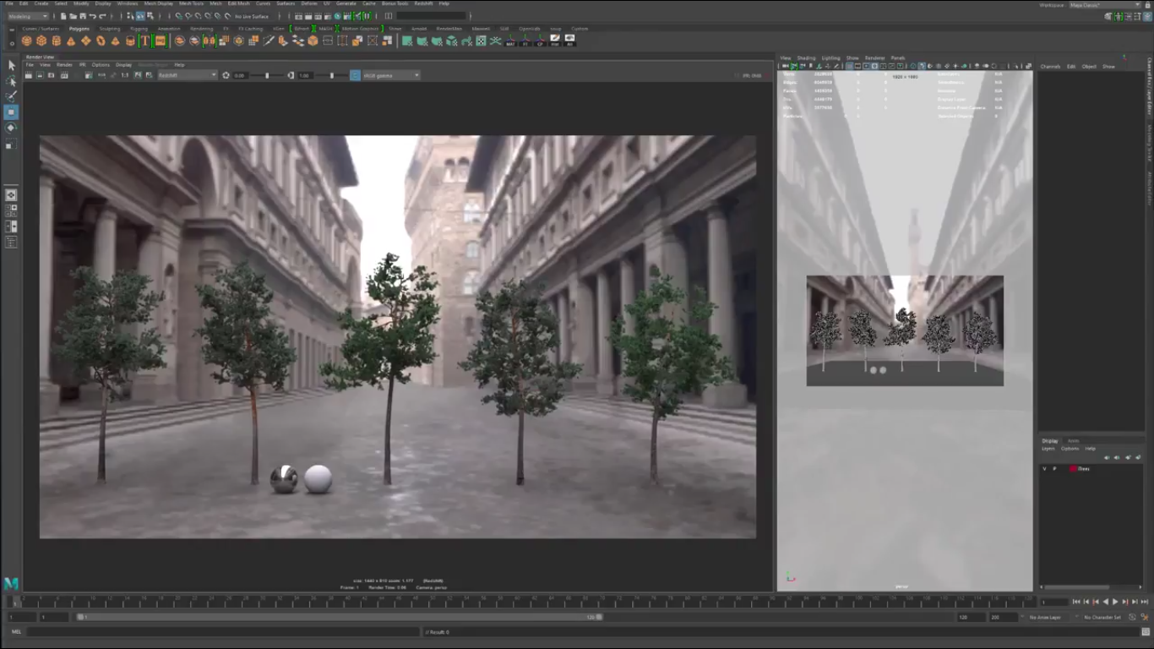Create a polygon sphere from the shelf

coord(27,41)
